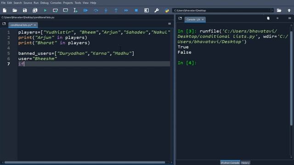This screenshot has height=165, width=294.
Task: Maximize current pane icon
Action: coord(147,11)
